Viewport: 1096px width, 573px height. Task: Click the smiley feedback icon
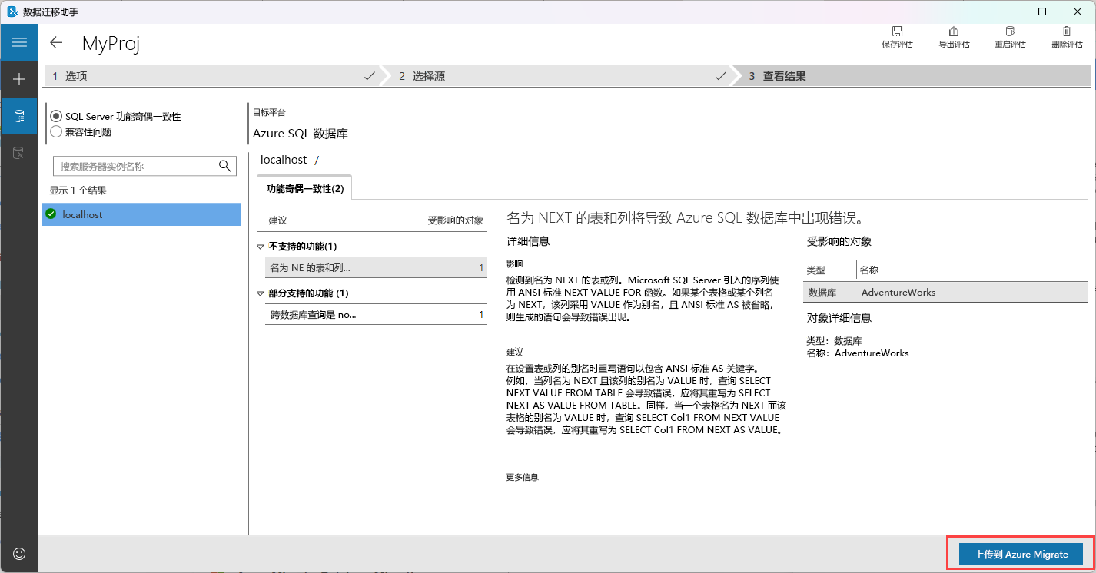(x=19, y=553)
